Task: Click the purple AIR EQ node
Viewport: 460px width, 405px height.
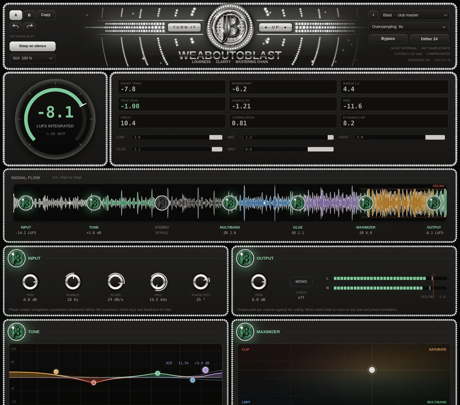Action: [x=205, y=370]
